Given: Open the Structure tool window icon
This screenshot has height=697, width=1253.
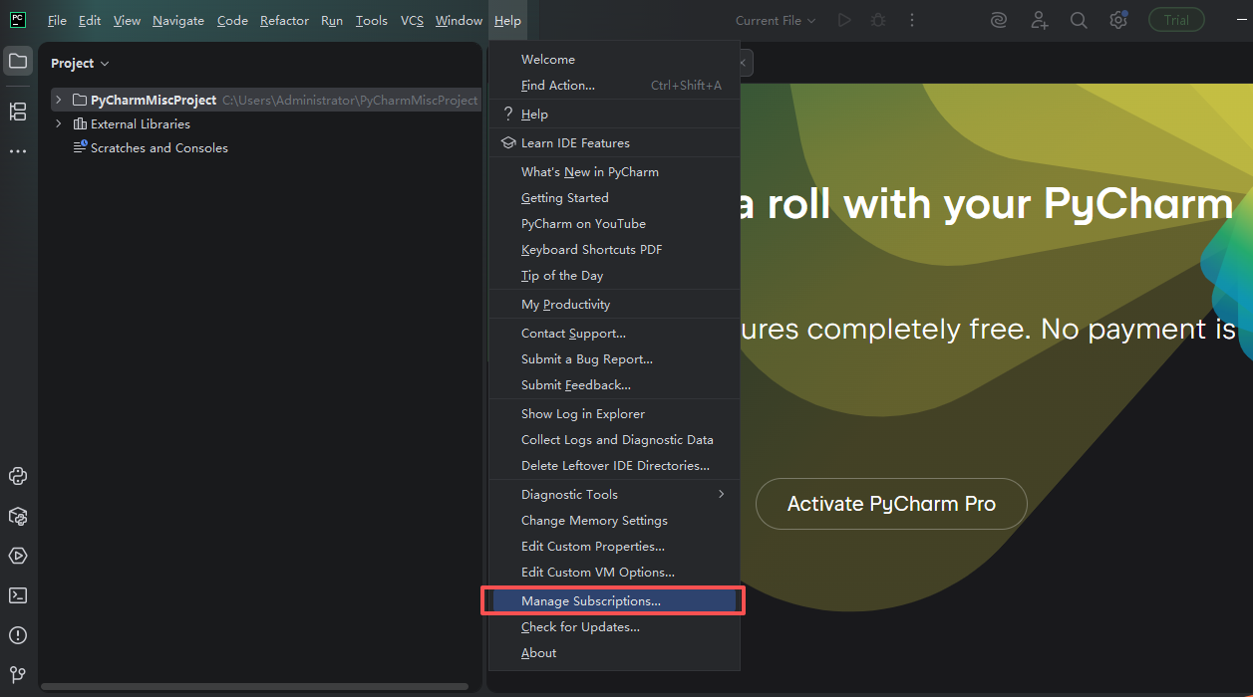Looking at the screenshot, I should [x=18, y=111].
